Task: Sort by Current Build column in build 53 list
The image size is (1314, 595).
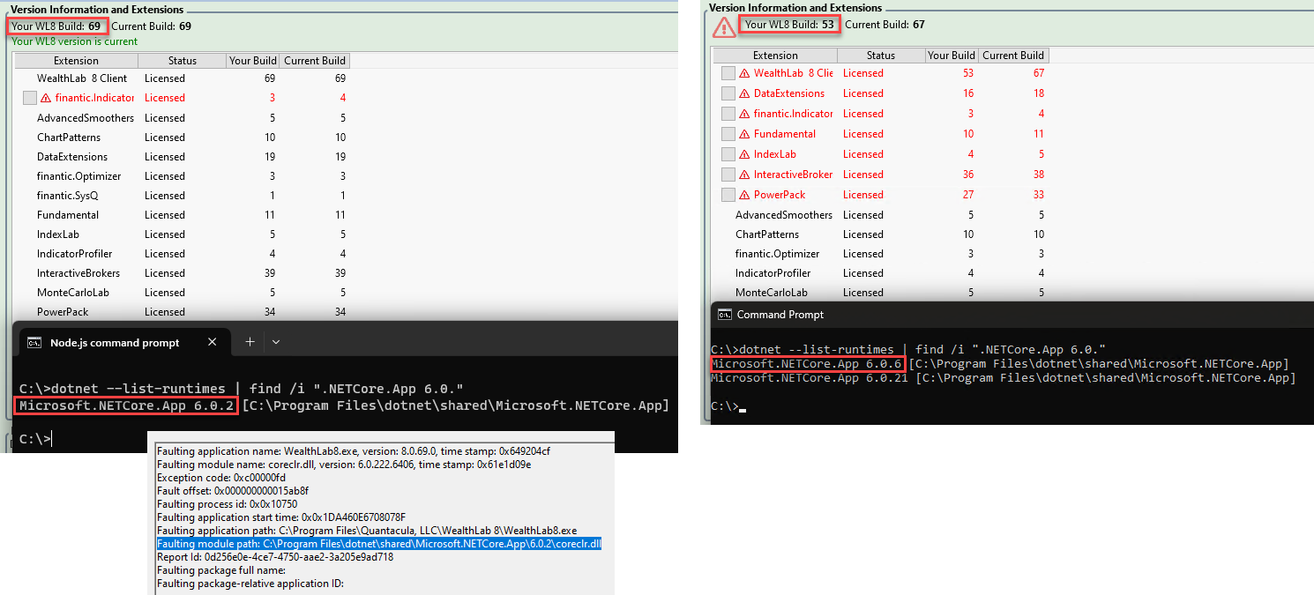Action: (1013, 56)
